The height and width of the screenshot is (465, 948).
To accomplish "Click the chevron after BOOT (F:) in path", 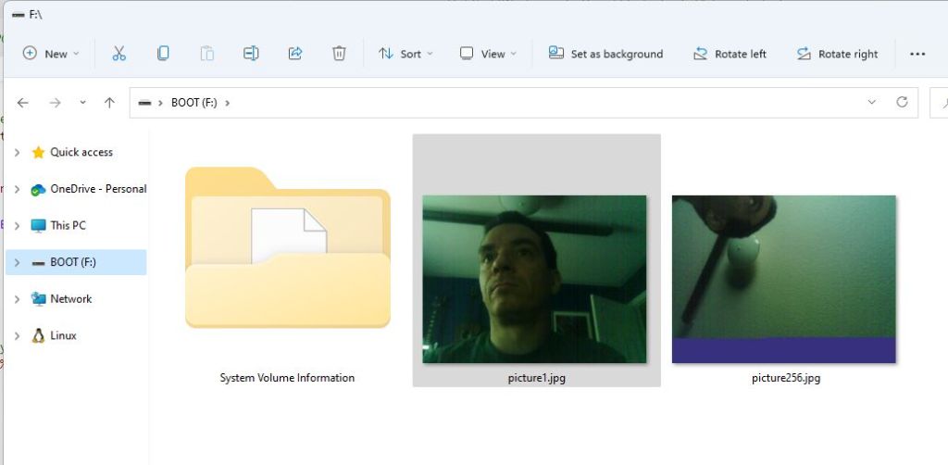I will tap(228, 103).
